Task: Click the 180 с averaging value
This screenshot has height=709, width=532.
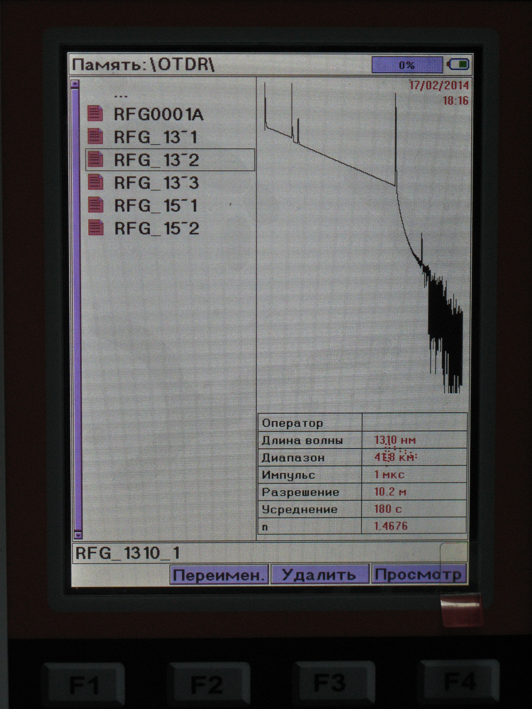Action: 388,509
